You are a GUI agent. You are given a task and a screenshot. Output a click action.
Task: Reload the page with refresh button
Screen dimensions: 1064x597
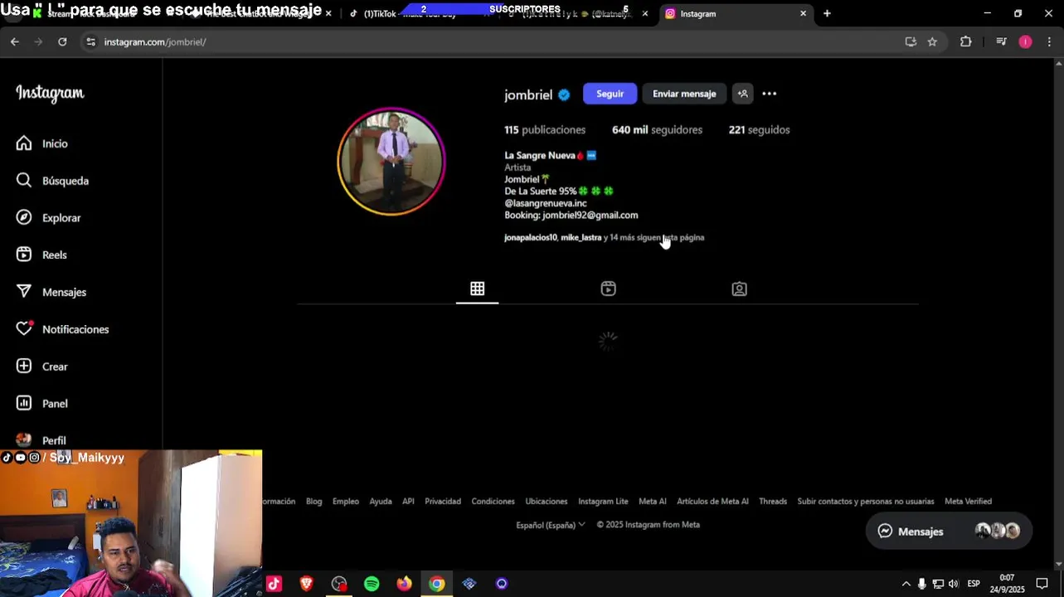tap(62, 41)
